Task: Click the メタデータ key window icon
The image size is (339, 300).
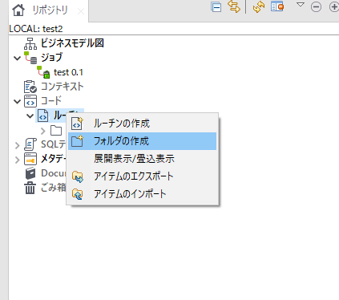Action: (30, 159)
